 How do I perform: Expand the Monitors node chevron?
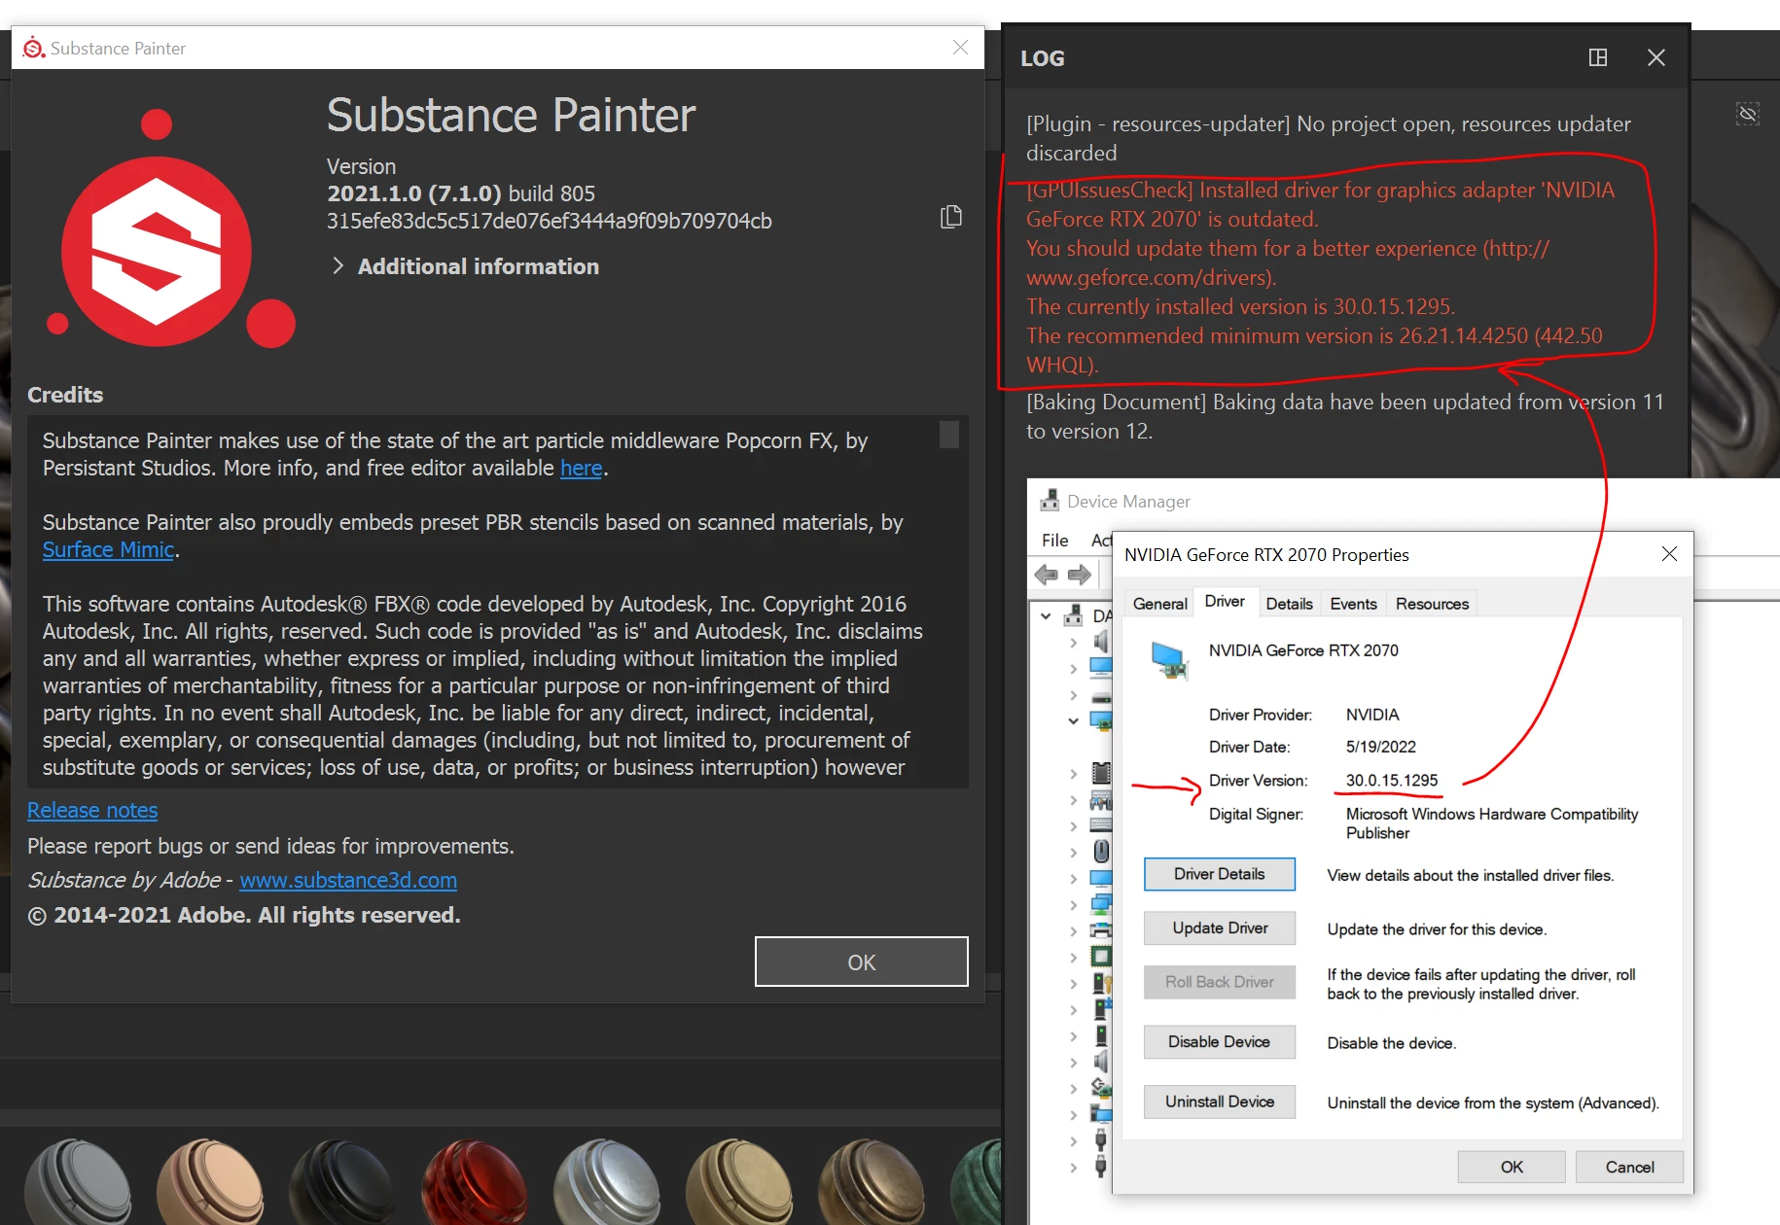[1073, 879]
